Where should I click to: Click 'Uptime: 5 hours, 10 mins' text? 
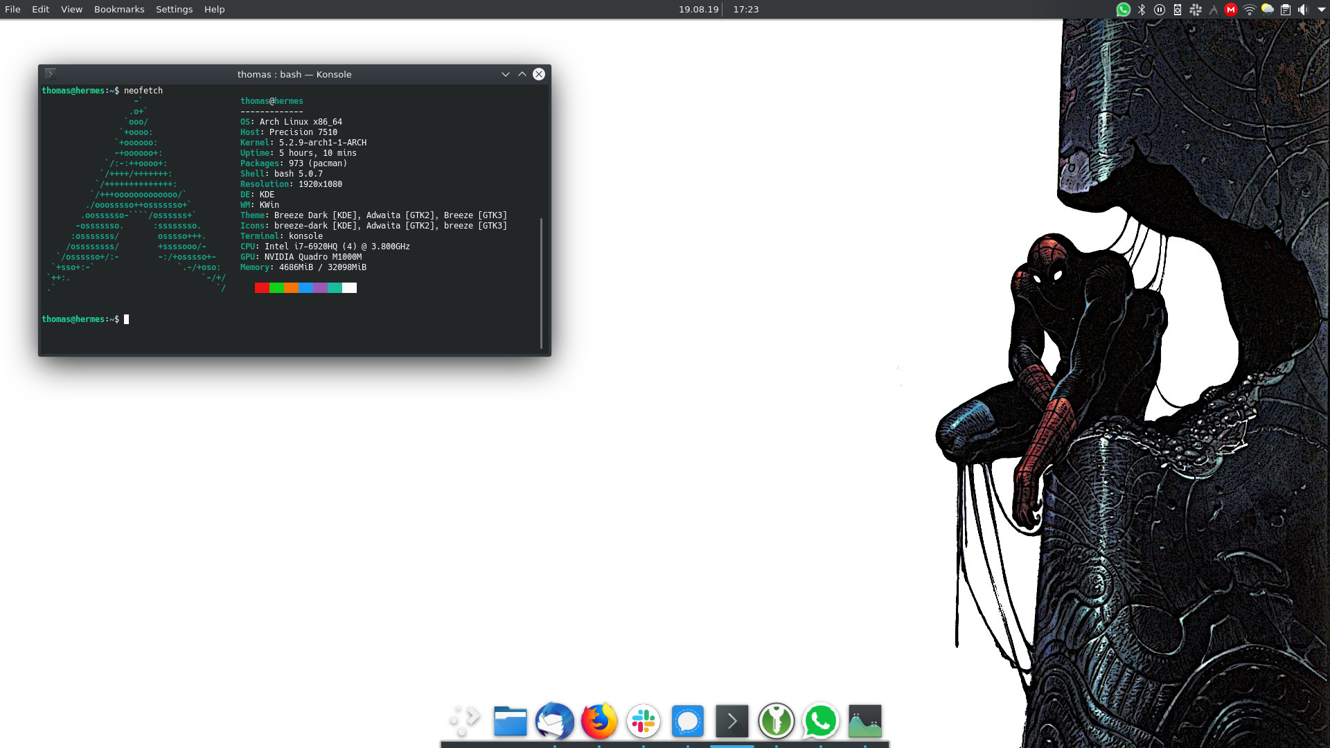pos(299,153)
